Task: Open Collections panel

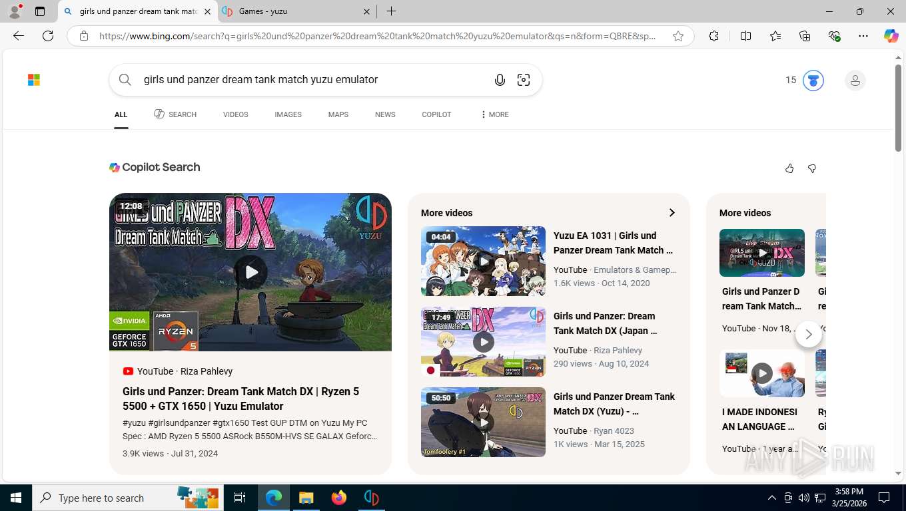Action: point(805,36)
